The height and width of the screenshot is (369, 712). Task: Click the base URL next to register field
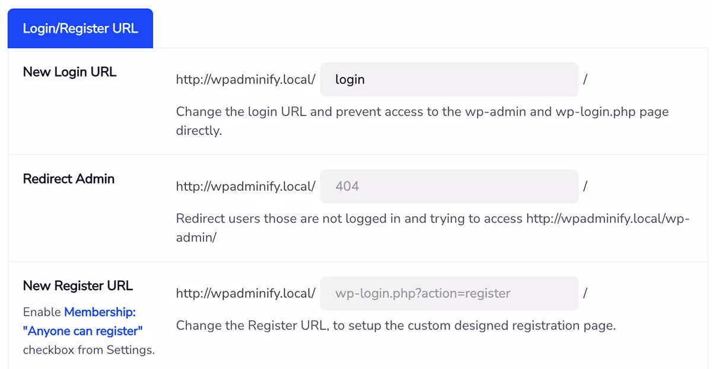pyautogui.click(x=245, y=293)
